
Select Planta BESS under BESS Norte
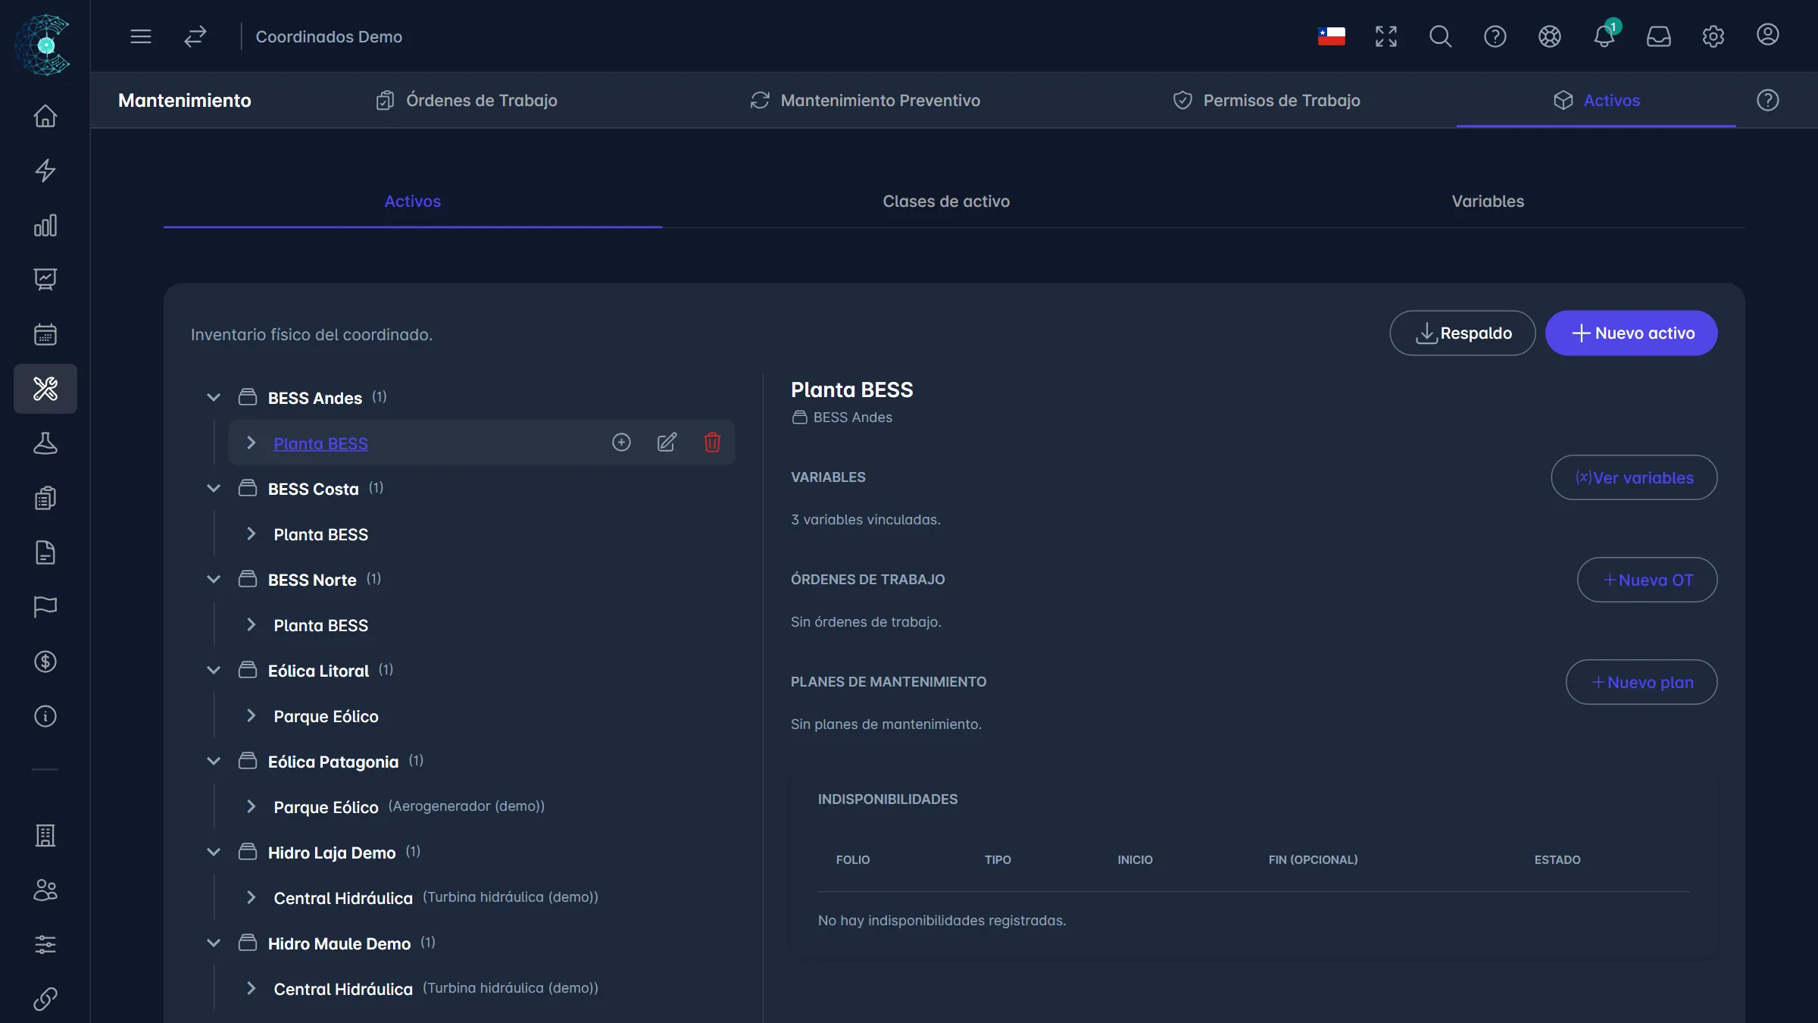[x=320, y=625]
